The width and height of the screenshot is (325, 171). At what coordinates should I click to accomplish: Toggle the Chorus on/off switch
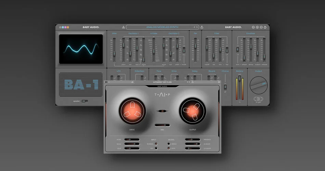point(225,87)
